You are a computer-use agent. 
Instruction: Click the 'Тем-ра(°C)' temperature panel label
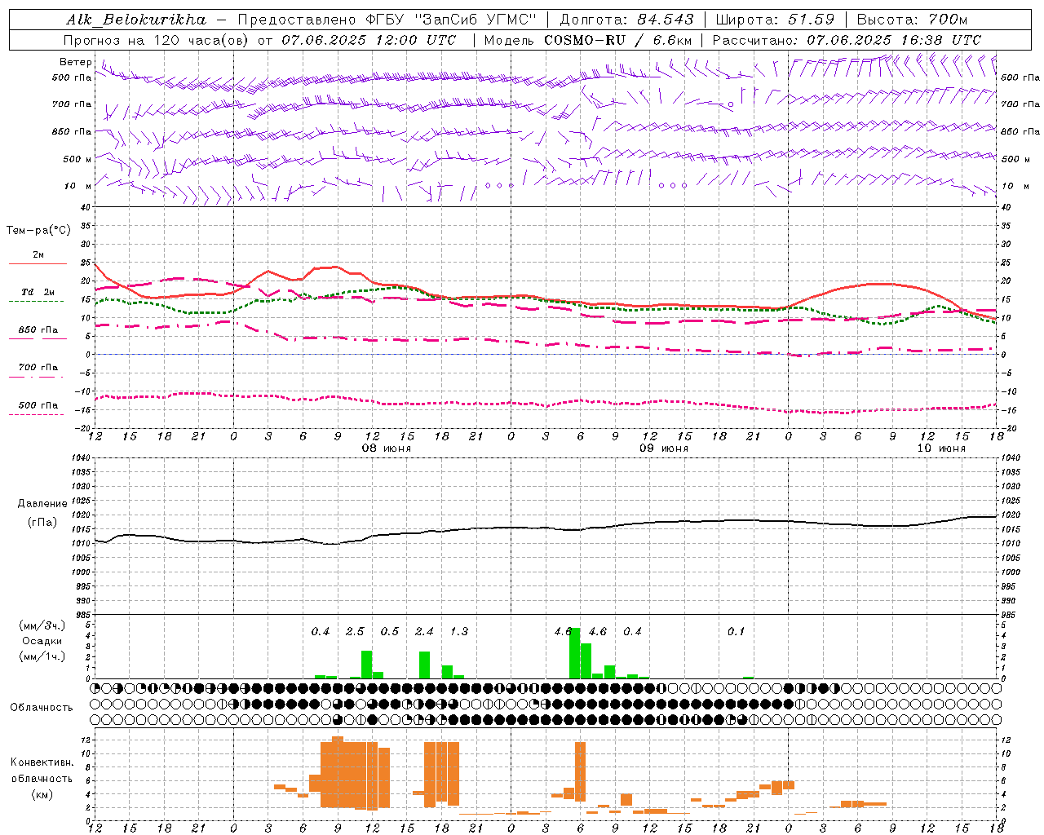pyautogui.click(x=38, y=230)
